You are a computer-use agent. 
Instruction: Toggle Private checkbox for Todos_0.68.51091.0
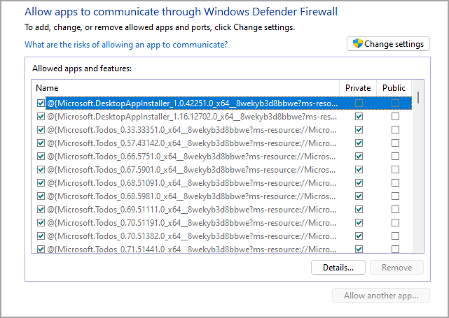pos(359,183)
